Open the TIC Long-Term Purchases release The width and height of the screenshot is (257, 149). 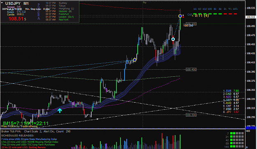(x=28, y=144)
